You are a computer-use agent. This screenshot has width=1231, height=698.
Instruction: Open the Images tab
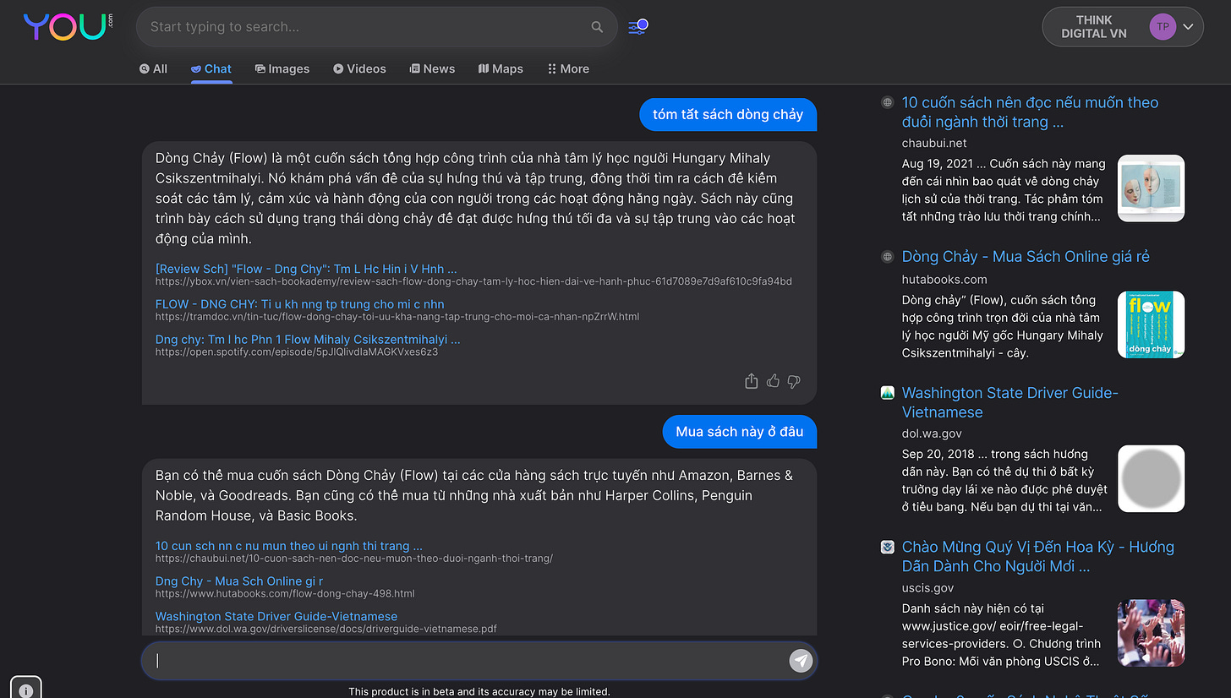[x=282, y=69]
